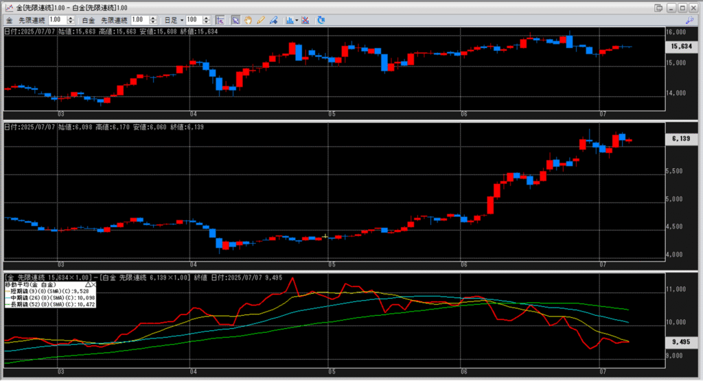Click the refresh chart icon

tap(321, 21)
